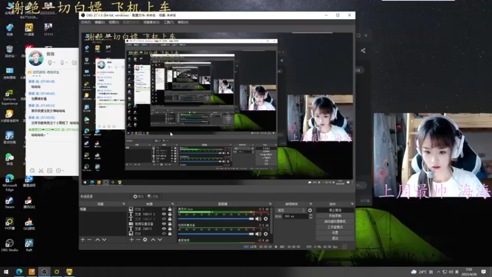Click the 停止推流 stop streaming button
492x277 pixels.
tap(335, 210)
